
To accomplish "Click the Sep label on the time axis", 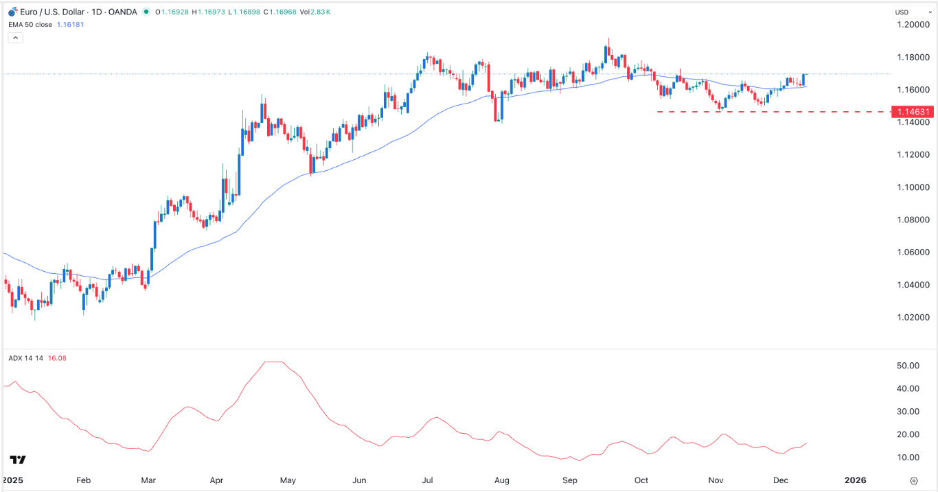I will [x=570, y=480].
